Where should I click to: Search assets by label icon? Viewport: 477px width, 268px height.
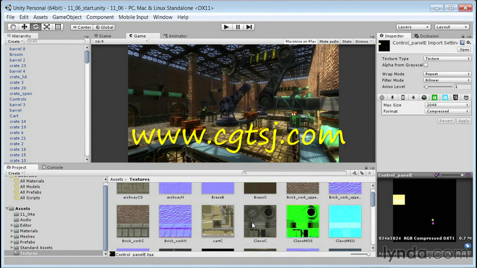tap(362, 173)
